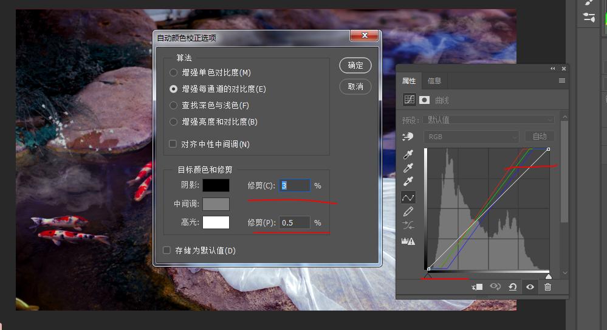Close the Properties panel
Image resolution: width=607 pixels, height=330 pixels.
pyautogui.click(x=564, y=69)
